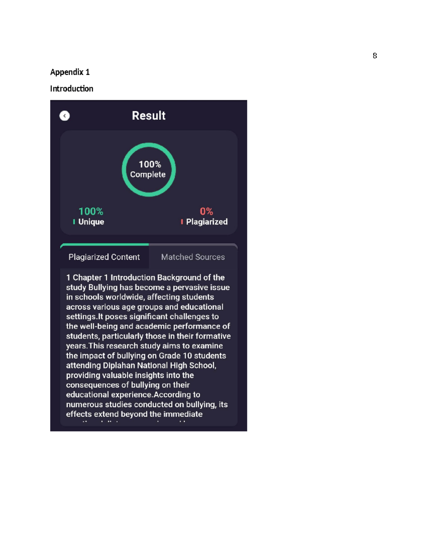Image resolution: width=427 pixels, height=553 pixels.
Task: Click the Complete label inside circle
Action: [148, 174]
